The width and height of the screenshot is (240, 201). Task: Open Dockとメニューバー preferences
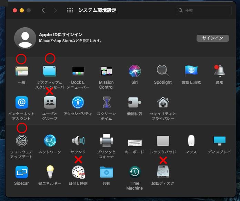[78, 71]
